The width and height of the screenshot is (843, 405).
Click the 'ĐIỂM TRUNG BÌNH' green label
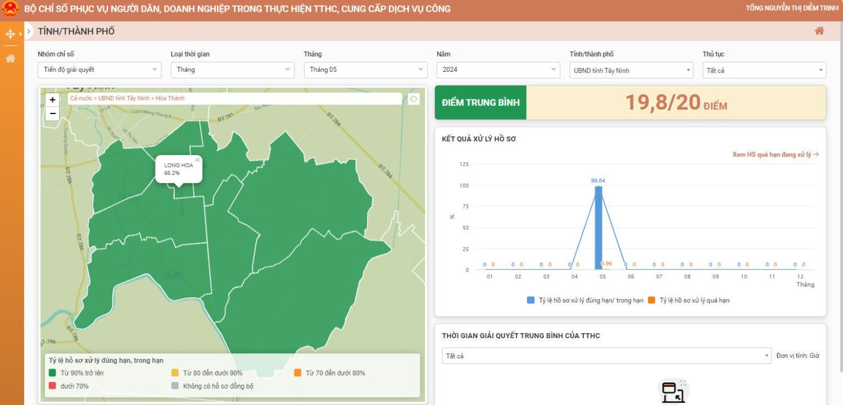click(481, 103)
